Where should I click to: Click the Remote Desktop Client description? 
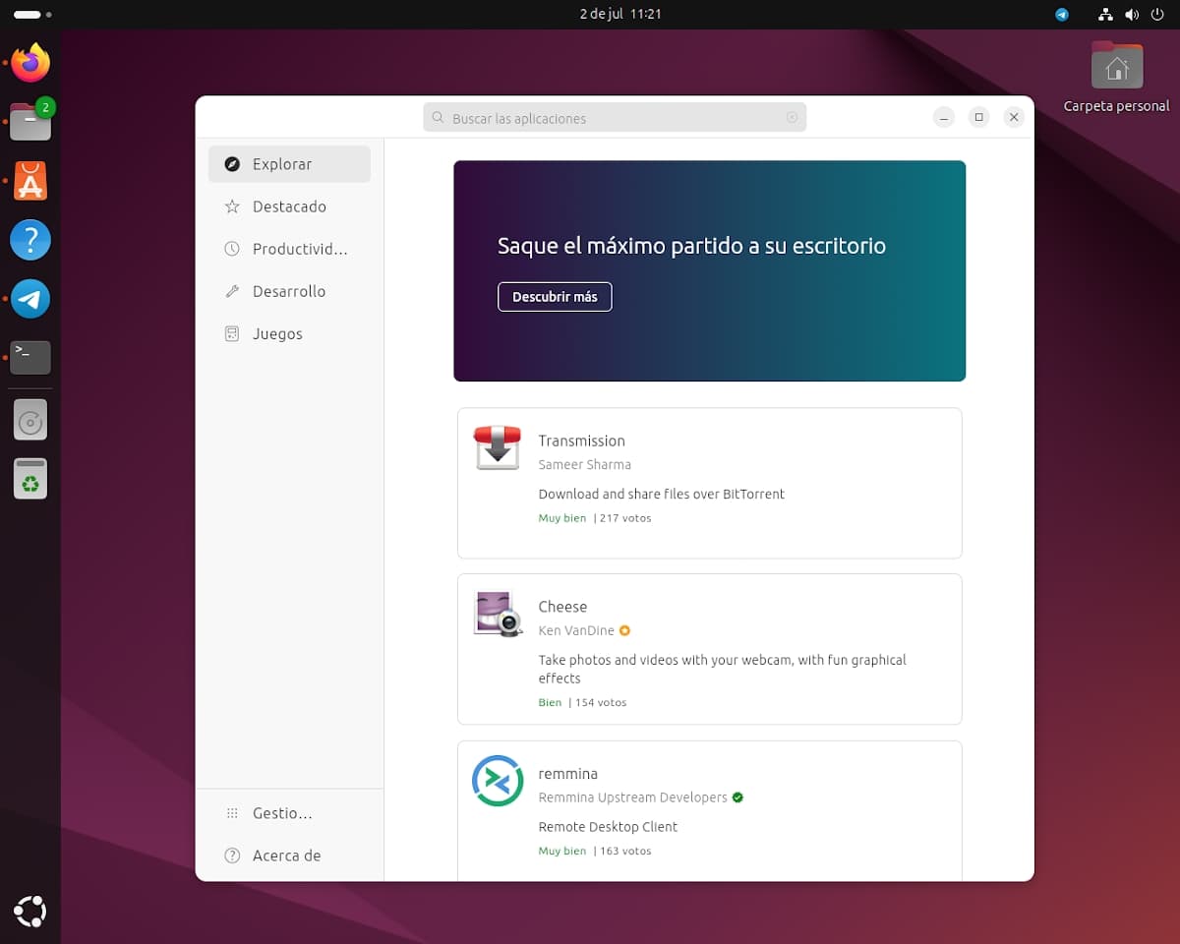[x=608, y=827]
